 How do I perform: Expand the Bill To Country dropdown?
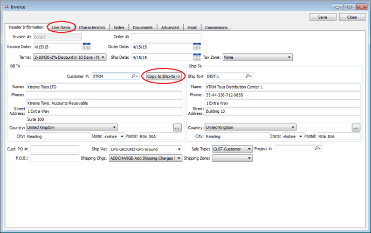point(114,128)
